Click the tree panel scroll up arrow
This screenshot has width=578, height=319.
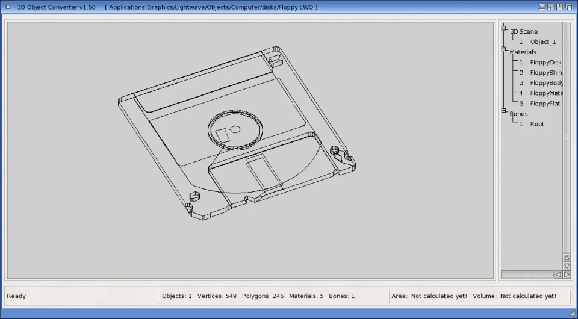click(x=567, y=258)
